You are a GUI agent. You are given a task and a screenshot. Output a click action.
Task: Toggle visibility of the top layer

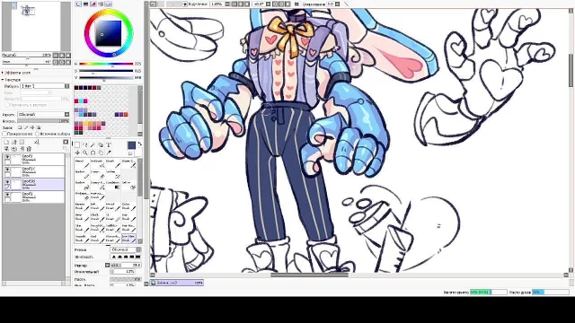[x=7, y=157]
